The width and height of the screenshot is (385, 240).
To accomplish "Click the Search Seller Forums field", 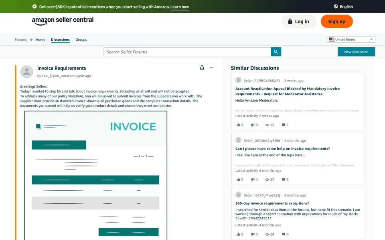I will point(187,52).
